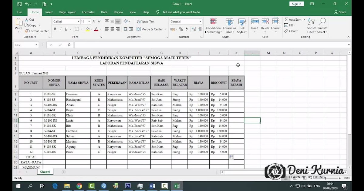Increase font size with large A
The width and height of the screenshot is (364, 191).
point(94,22)
